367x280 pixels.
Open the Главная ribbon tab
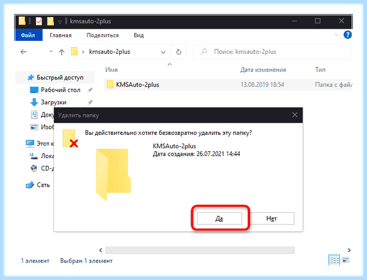[61, 35]
